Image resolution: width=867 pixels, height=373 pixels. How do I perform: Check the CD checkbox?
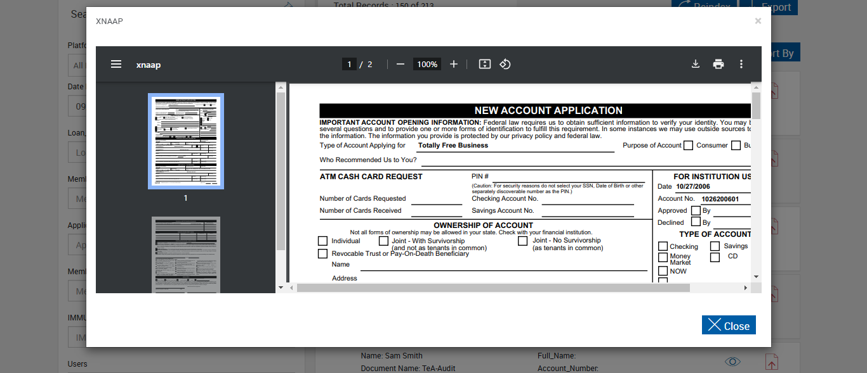pyautogui.click(x=715, y=258)
